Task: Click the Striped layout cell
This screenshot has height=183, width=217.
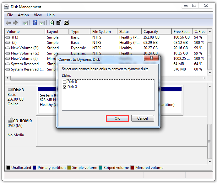Action: click(x=53, y=48)
